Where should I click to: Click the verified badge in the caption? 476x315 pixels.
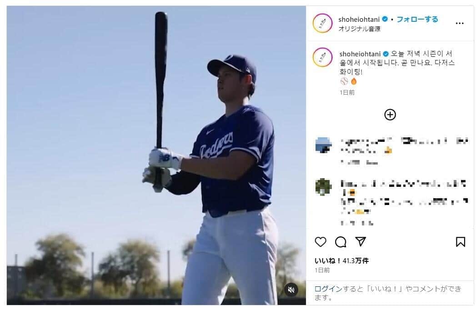tap(385, 53)
